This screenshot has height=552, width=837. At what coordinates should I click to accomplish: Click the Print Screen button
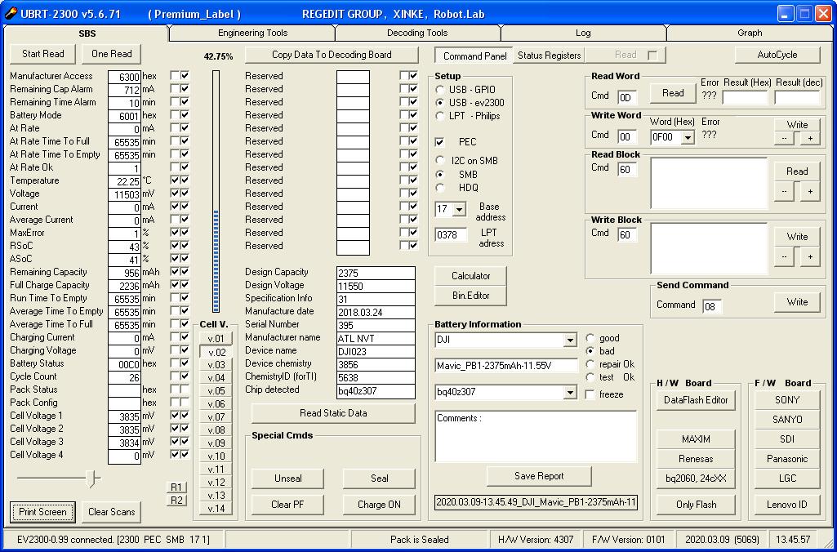point(42,512)
